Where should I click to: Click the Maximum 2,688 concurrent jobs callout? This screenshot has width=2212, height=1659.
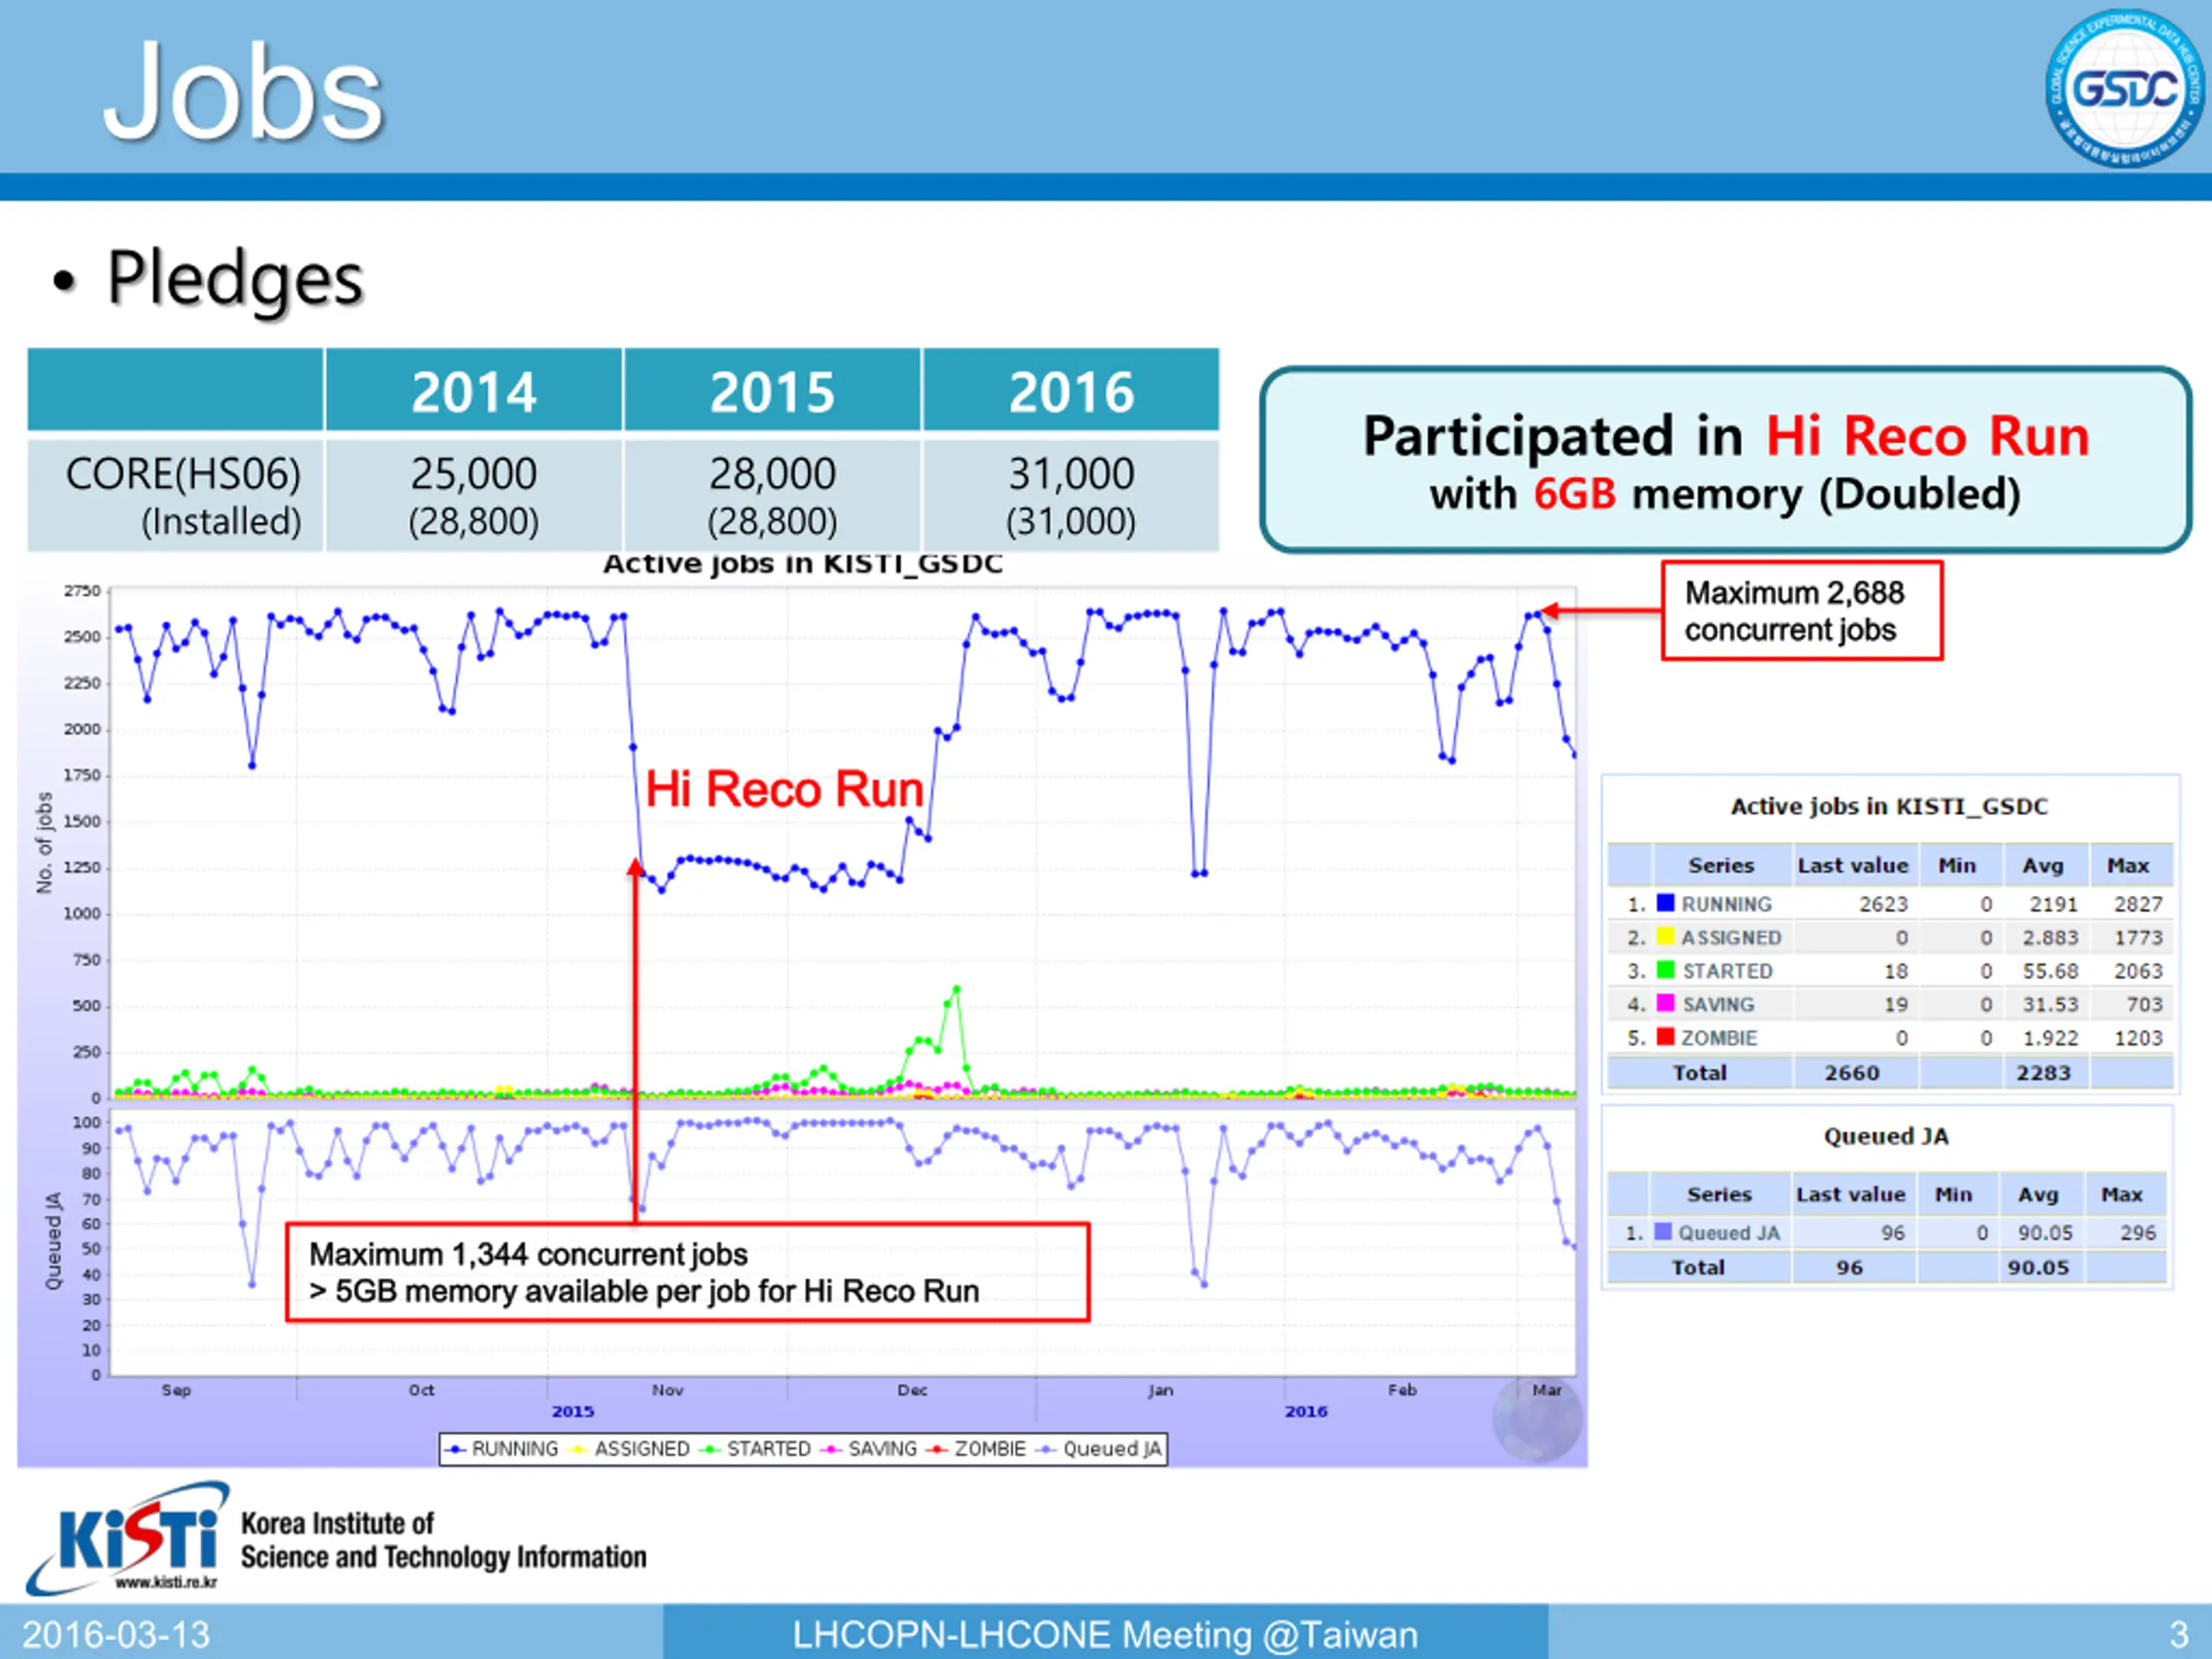point(1802,611)
